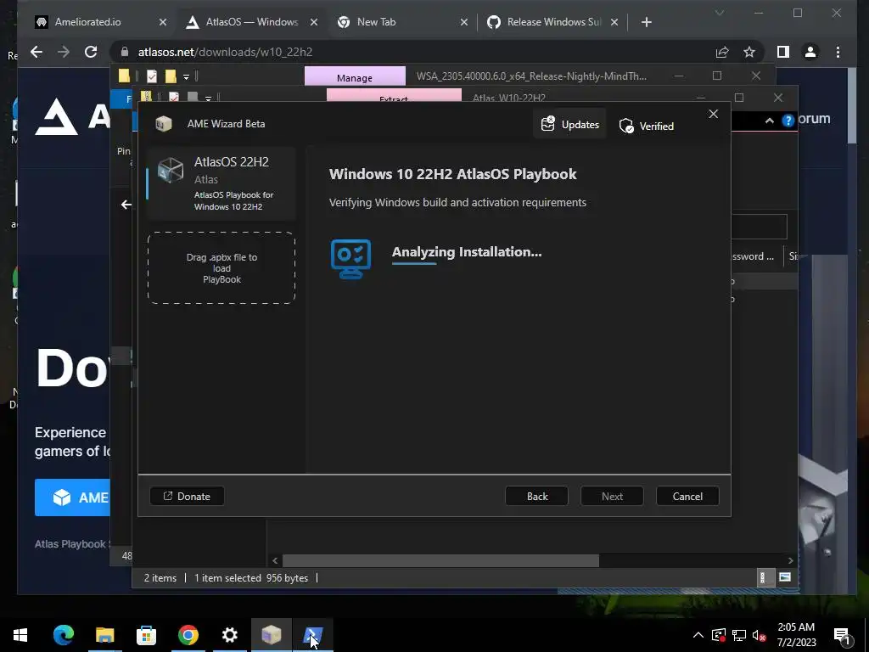Open Settings from the taskbar

coord(229,635)
